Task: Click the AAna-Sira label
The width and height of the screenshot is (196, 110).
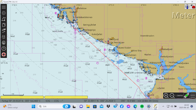Action: click(x=137, y=51)
